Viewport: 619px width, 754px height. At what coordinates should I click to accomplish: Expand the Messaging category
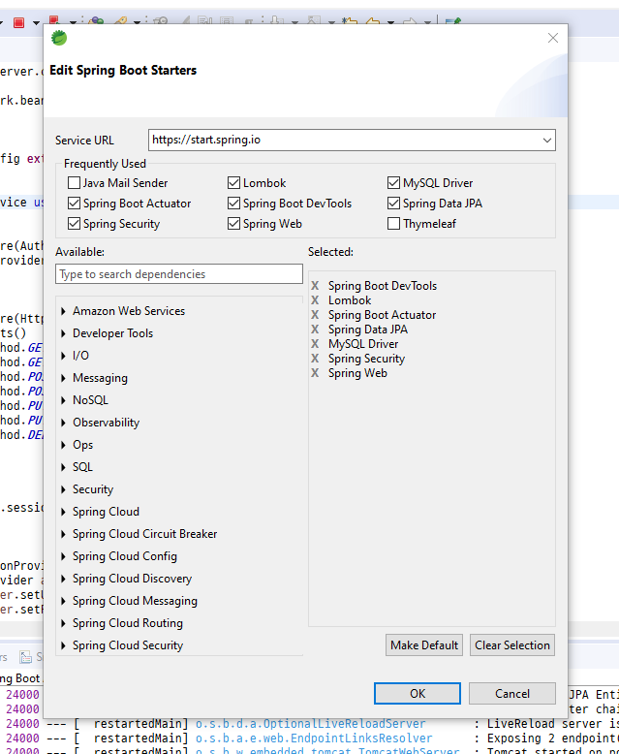pos(63,378)
